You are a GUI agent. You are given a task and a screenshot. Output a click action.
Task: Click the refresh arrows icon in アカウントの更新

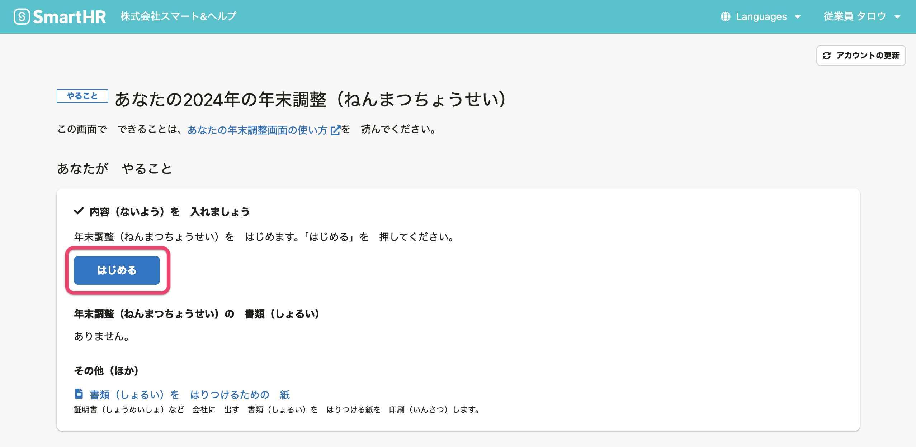click(827, 56)
